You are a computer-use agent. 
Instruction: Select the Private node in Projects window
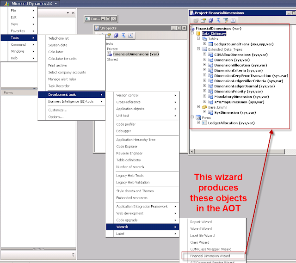[x=112, y=49]
